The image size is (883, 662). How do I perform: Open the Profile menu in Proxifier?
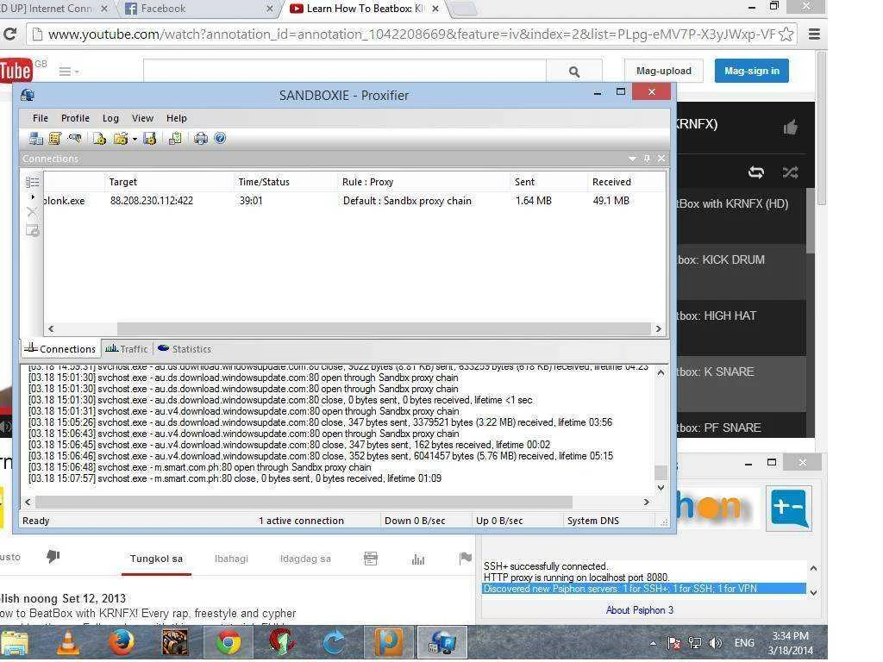76,118
